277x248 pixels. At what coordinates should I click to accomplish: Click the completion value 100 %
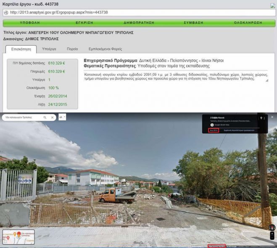pyautogui.click(x=53, y=88)
